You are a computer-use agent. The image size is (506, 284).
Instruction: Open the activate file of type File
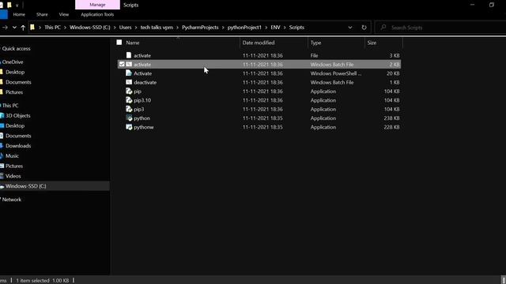pyautogui.click(x=142, y=55)
